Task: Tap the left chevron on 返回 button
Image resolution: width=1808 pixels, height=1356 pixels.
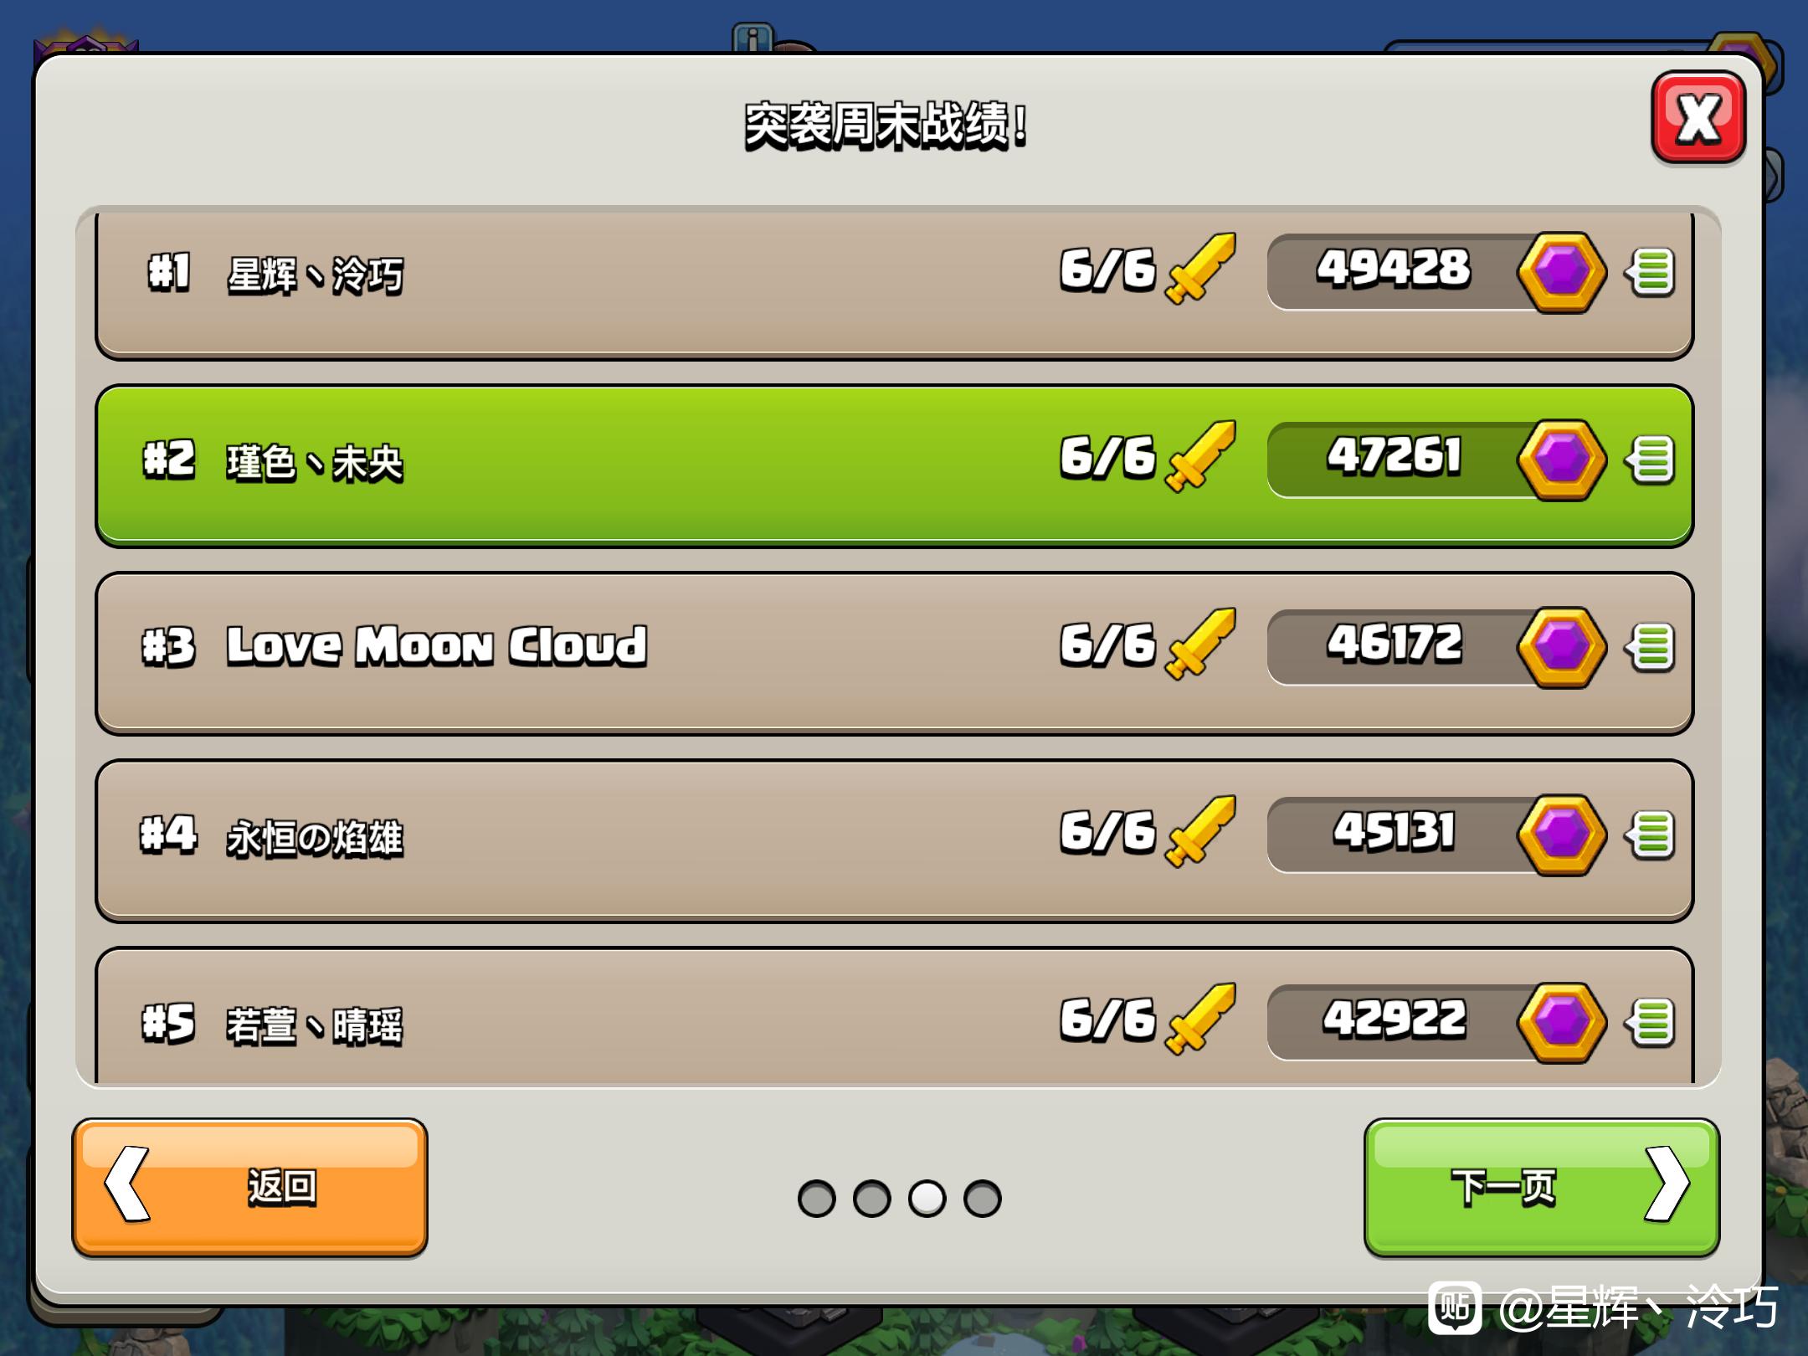Action: (x=127, y=1184)
